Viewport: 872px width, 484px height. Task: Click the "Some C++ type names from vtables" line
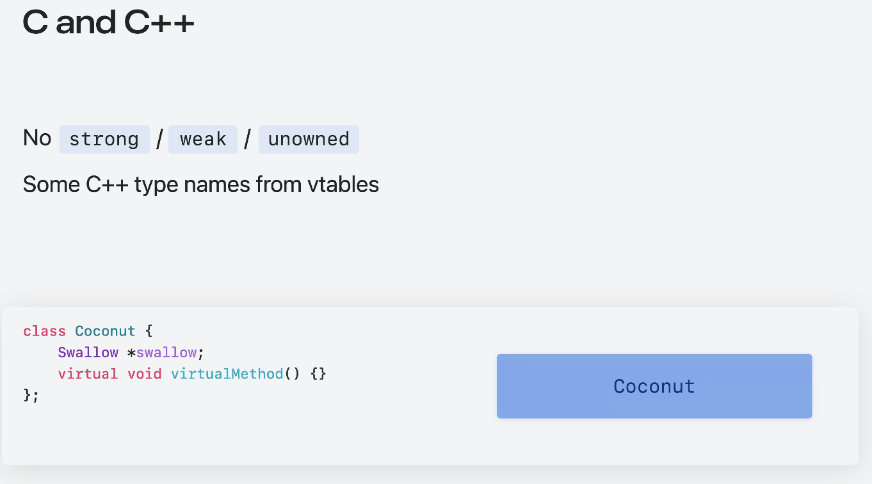pyautogui.click(x=201, y=185)
